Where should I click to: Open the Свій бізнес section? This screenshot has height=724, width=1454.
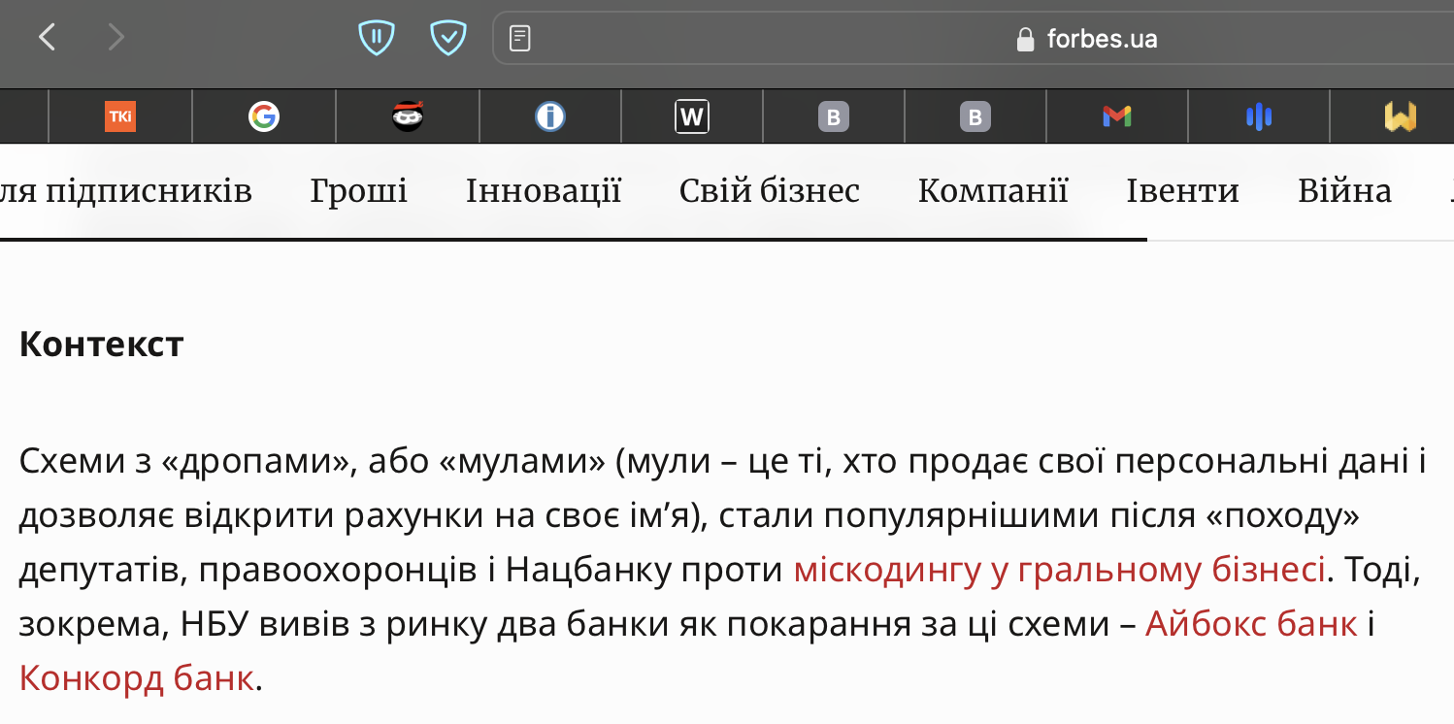click(770, 191)
